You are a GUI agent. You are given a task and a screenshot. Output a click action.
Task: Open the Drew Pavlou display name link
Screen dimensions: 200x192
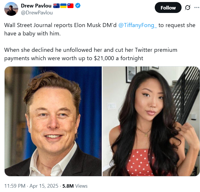(x=36, y=6)
